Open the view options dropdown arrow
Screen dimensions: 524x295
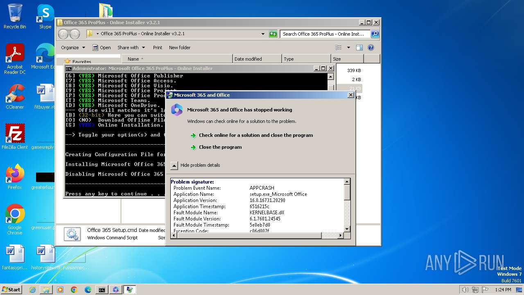tap(348, 48)
